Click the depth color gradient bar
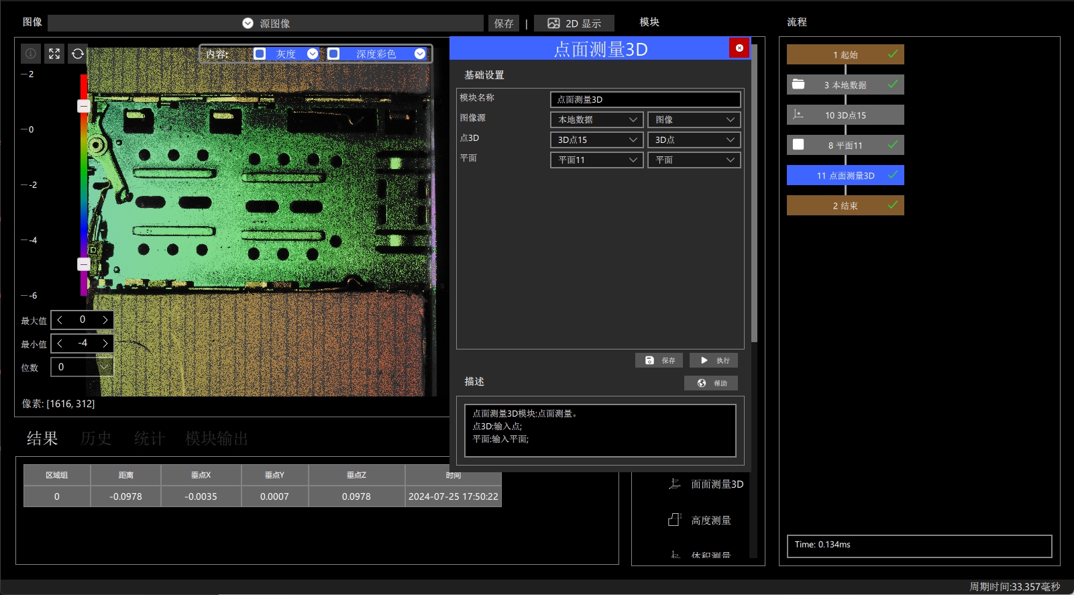 point(84,184)
